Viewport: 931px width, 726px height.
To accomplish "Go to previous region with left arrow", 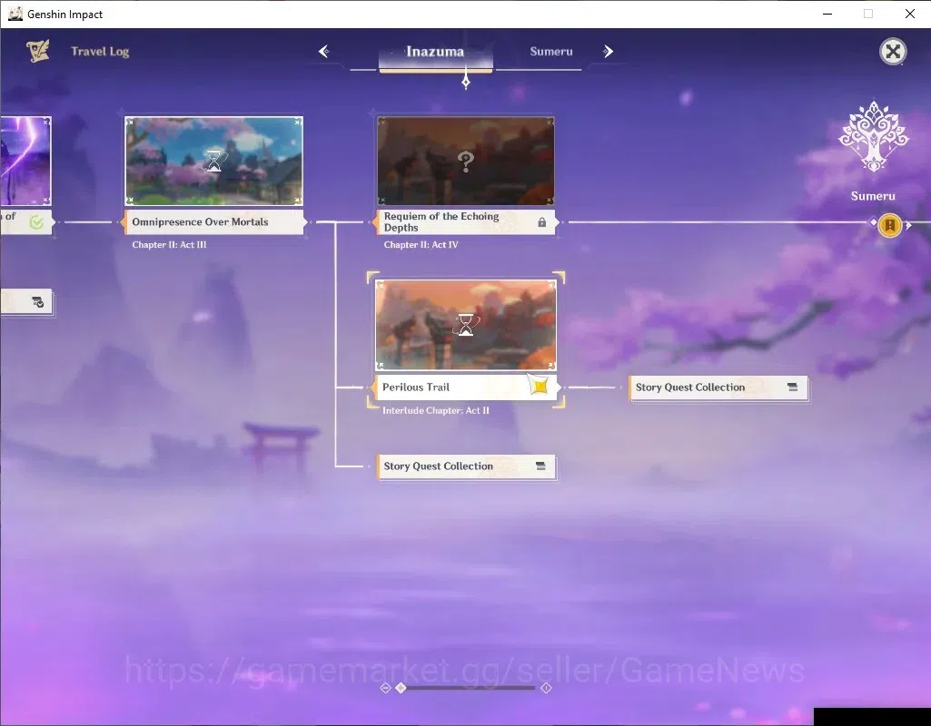I will point(324,52).
